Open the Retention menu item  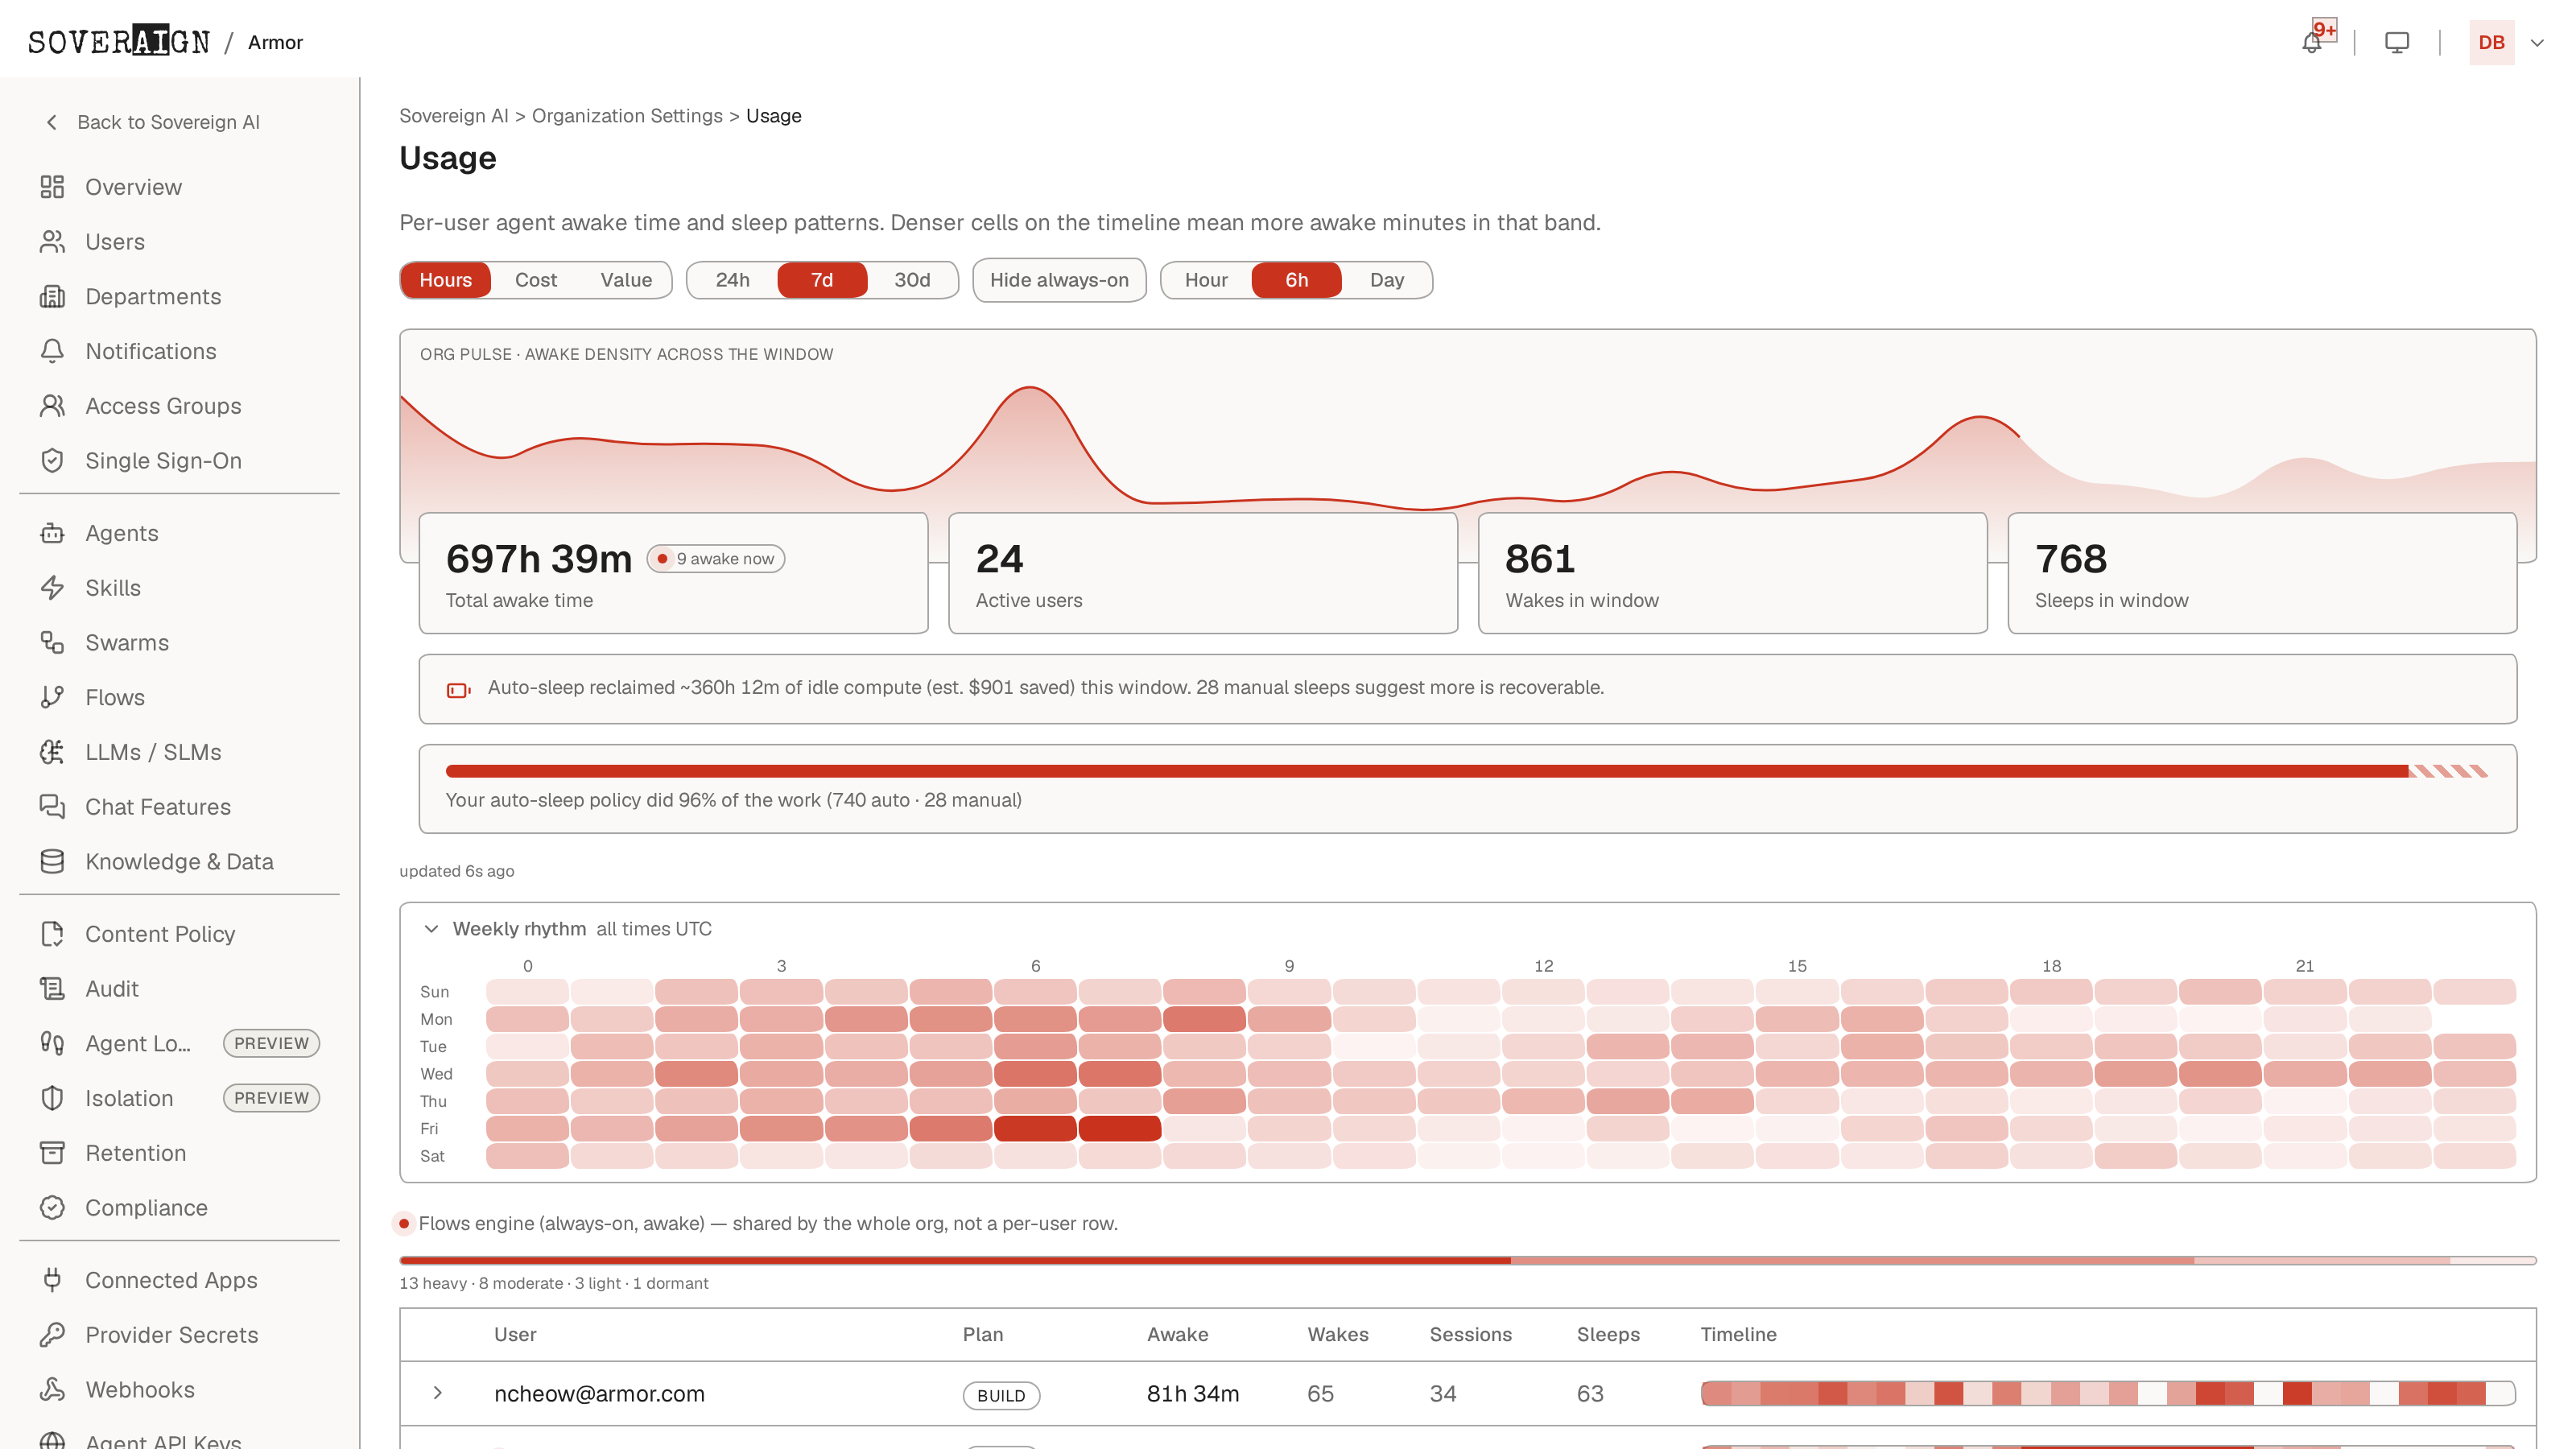tap(180, 1153)
